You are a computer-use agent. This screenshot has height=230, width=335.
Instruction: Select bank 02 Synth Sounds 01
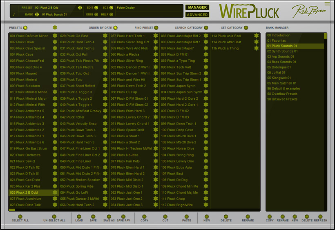click(x=295, y=51)
